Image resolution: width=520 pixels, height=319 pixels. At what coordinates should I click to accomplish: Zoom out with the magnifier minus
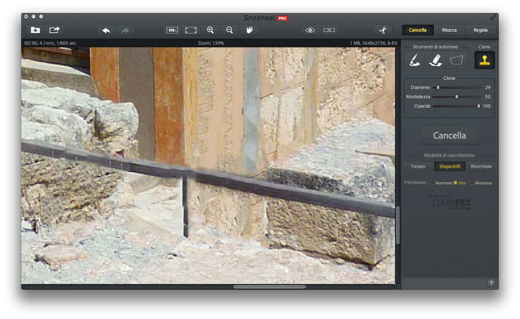pos(230,30)
